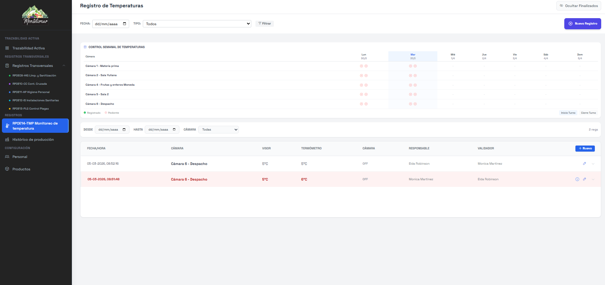
Task: Click Cámara 4 Tuesday inicio-turno pending icon
Action: pos(410,85)
